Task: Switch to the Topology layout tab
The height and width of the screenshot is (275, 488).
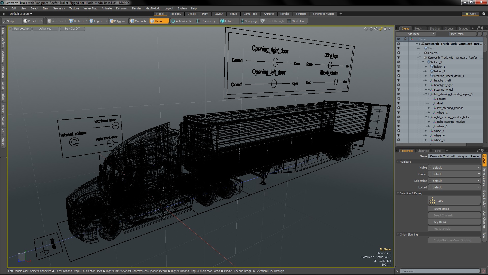Action: tap(175, 14)
